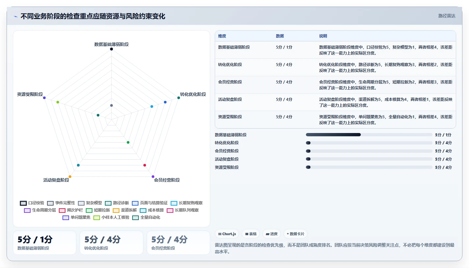Select the 活动复盘阶段 table row name
Viewport: 469px width, 268px height.
[230, 100]
